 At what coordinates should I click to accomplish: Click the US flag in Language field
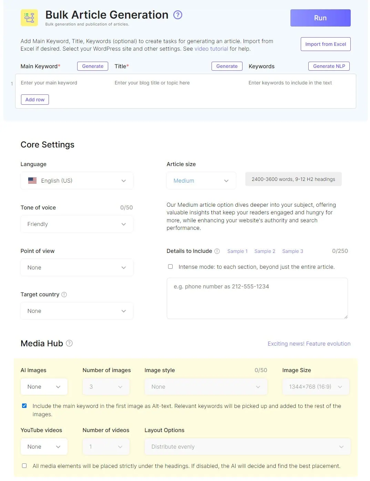tap(32, 181)
